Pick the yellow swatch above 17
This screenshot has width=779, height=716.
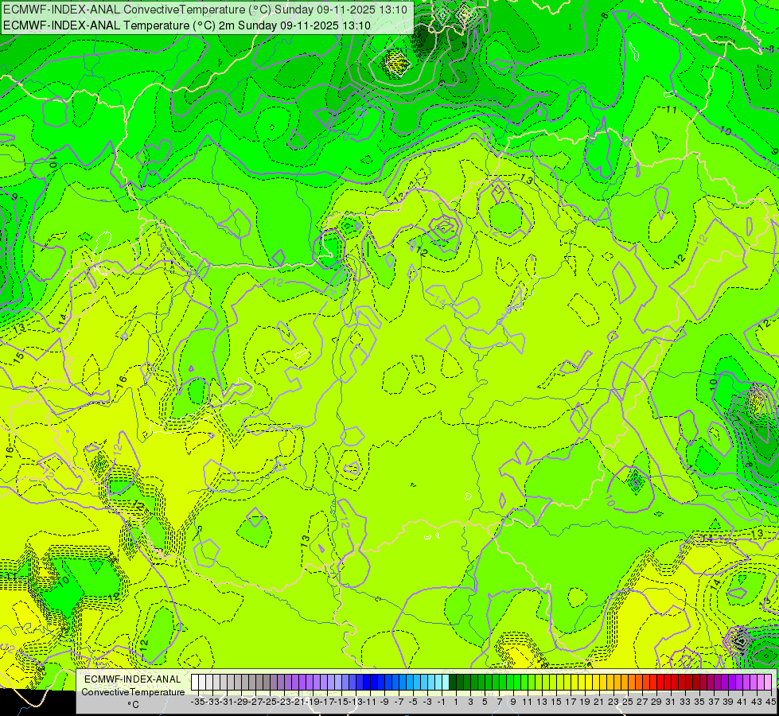point(567,683)
